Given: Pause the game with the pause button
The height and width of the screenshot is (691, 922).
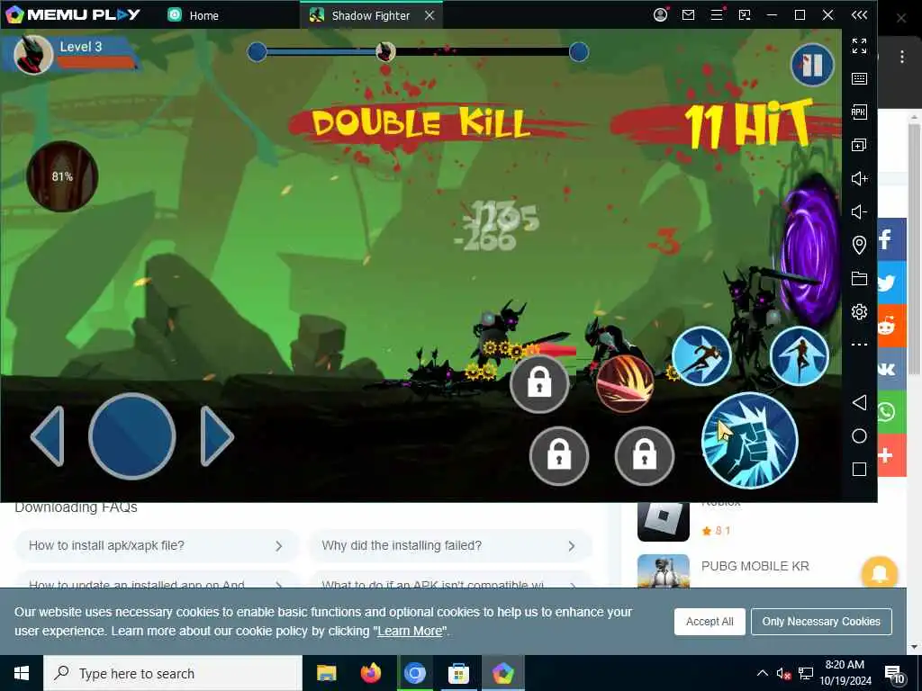Looking at the screenshot, I should click(812, 65).
